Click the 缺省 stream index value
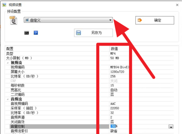Viewport: 182px width, 134px height. pos(114,131)
